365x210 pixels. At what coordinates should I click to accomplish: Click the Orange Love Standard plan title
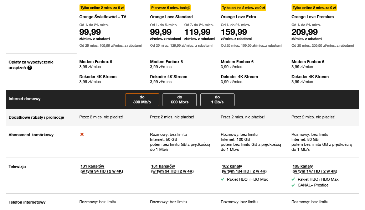(171, 17)
